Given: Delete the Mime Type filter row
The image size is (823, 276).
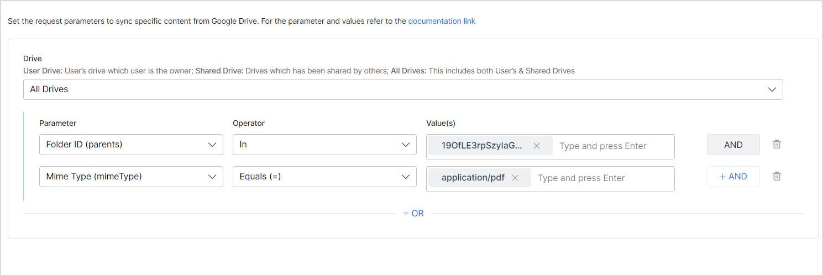Looking at the screenshot, I should 777,177.
